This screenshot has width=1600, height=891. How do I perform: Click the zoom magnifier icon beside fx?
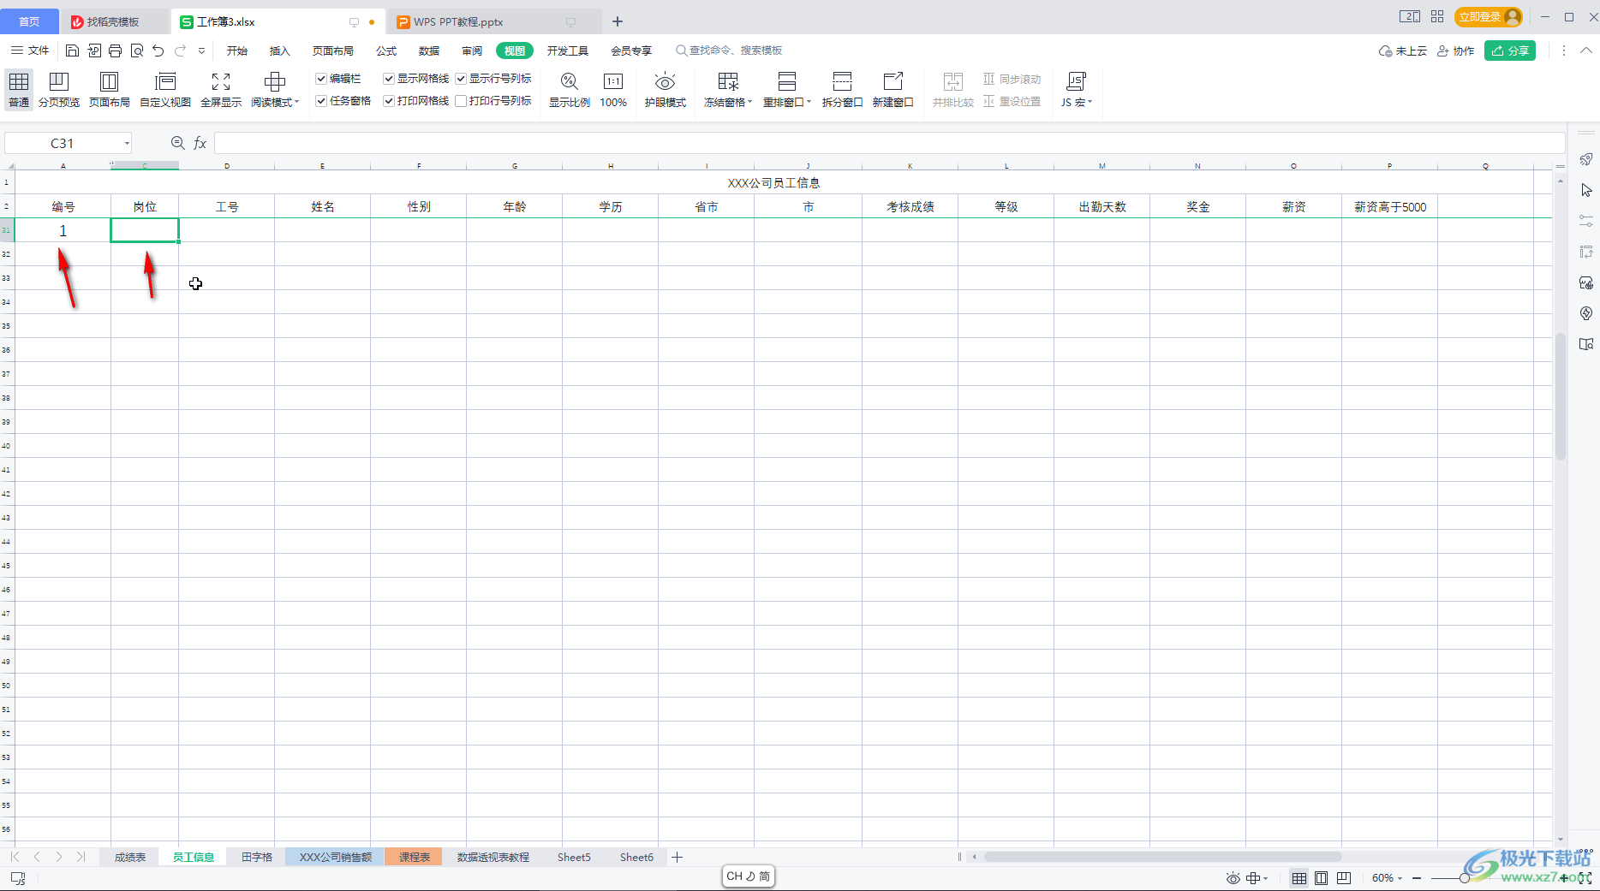178,143
